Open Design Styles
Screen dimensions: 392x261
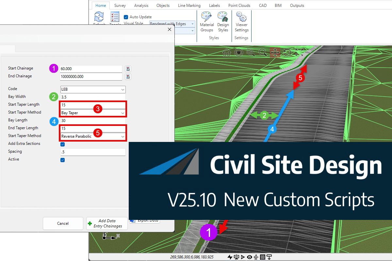coord(223,22)
